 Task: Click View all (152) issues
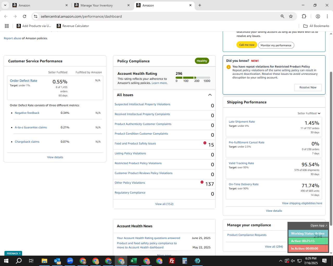click(164, 204)
